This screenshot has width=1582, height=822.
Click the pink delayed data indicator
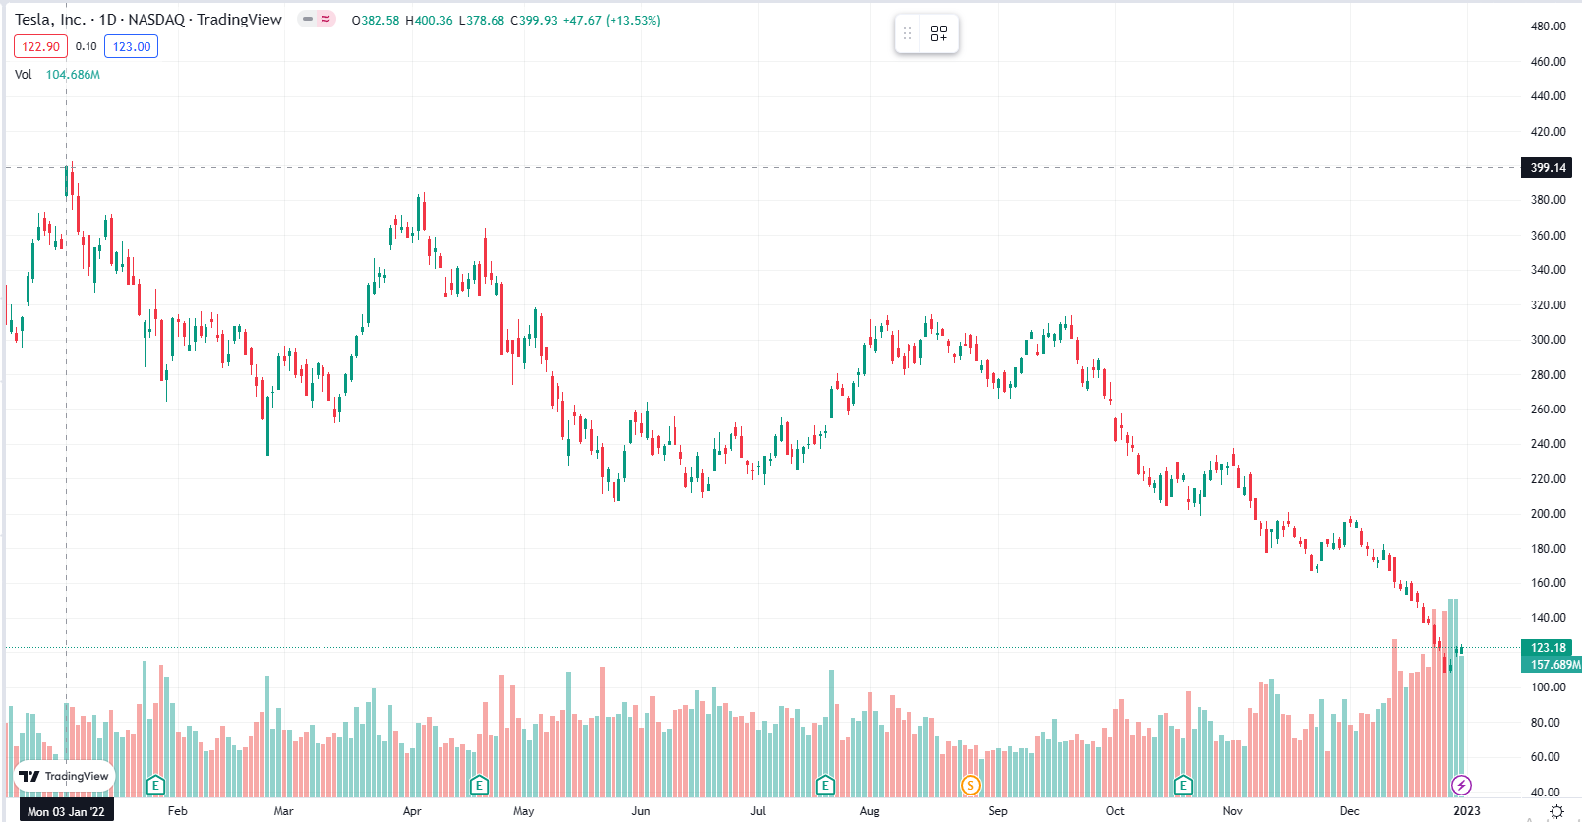(x=325, y=19)
